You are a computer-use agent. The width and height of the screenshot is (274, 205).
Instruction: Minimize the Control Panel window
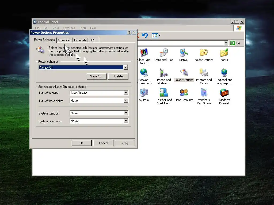[x=233, y=22]
